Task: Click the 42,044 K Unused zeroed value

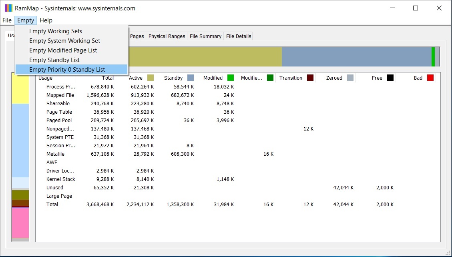Action: (x=344, y=188)
